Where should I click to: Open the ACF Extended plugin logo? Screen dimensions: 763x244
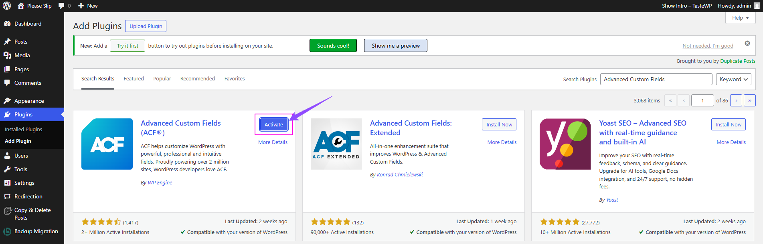pyautogui.click(x=336, y=144)
